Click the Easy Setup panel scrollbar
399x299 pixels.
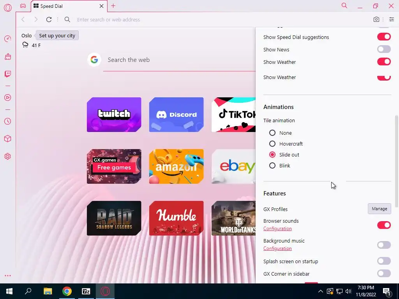click(x=396, y=161)
